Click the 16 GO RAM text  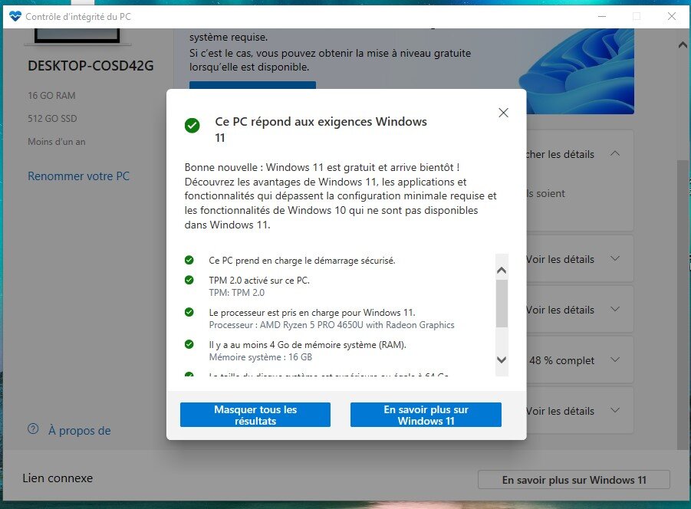tap(51, 96)
